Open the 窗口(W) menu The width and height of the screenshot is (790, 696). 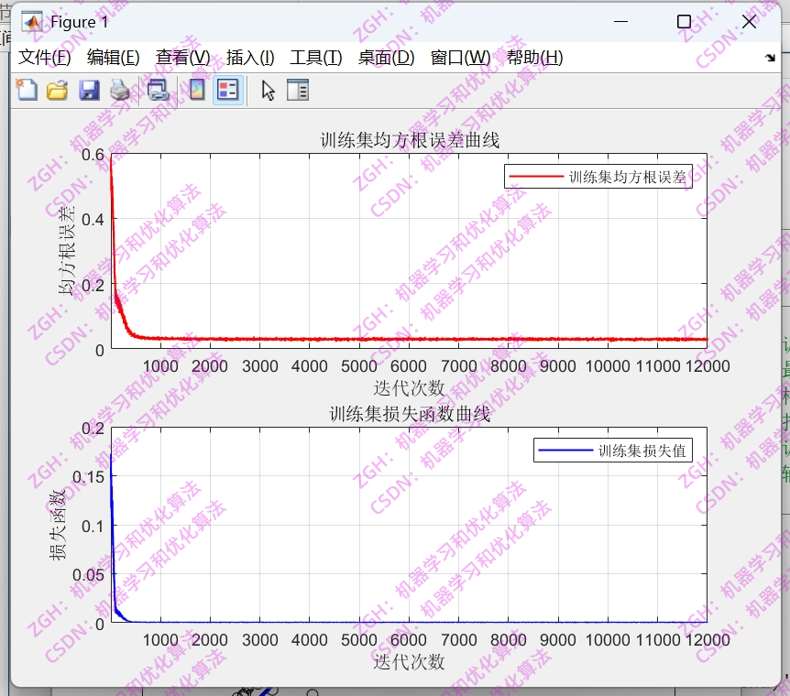click(x=460, y=58)
